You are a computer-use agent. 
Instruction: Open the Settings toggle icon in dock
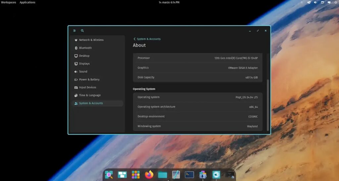coord(216,174)
